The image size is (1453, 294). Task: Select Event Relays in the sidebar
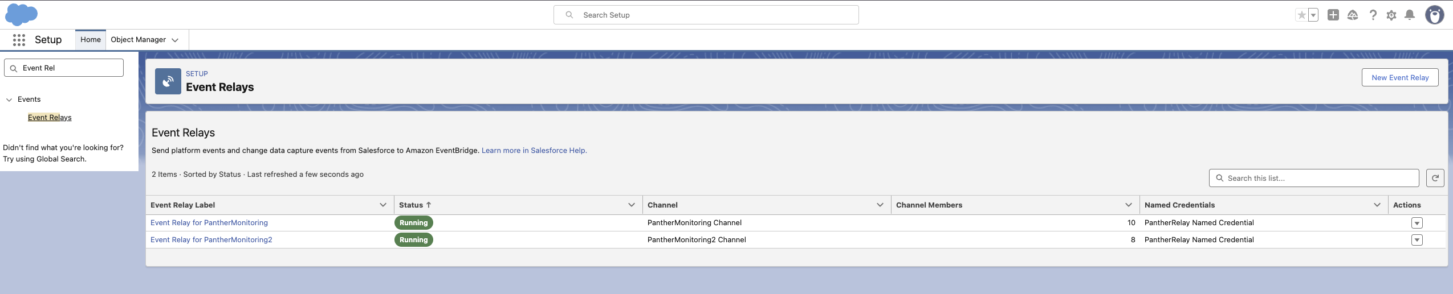coord(50,117)
